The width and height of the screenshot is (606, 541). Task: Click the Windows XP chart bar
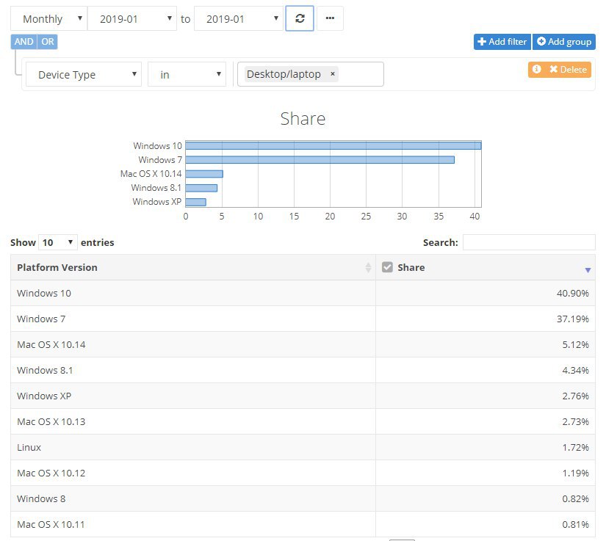pyautogui.click(x=195, y=202)
